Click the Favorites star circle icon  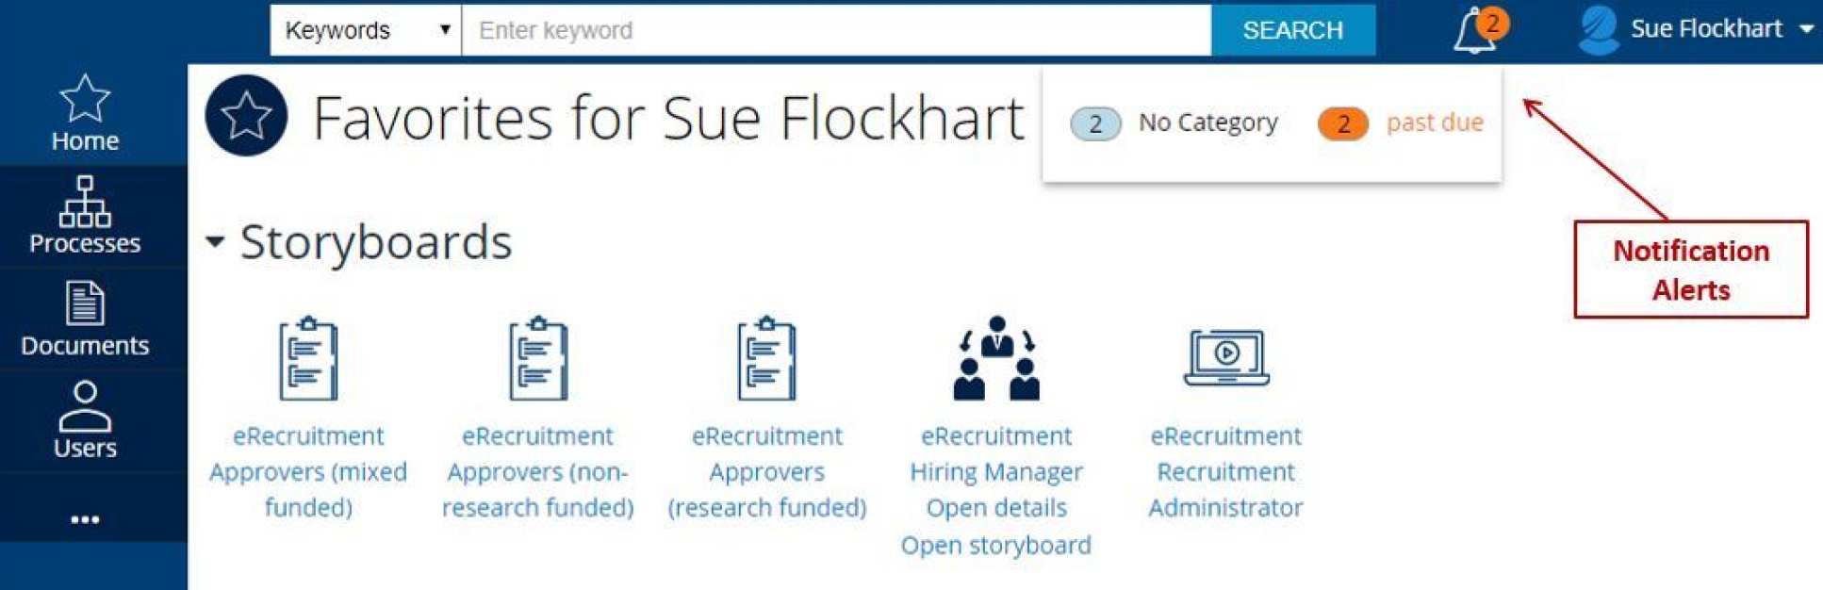point(246,116)
